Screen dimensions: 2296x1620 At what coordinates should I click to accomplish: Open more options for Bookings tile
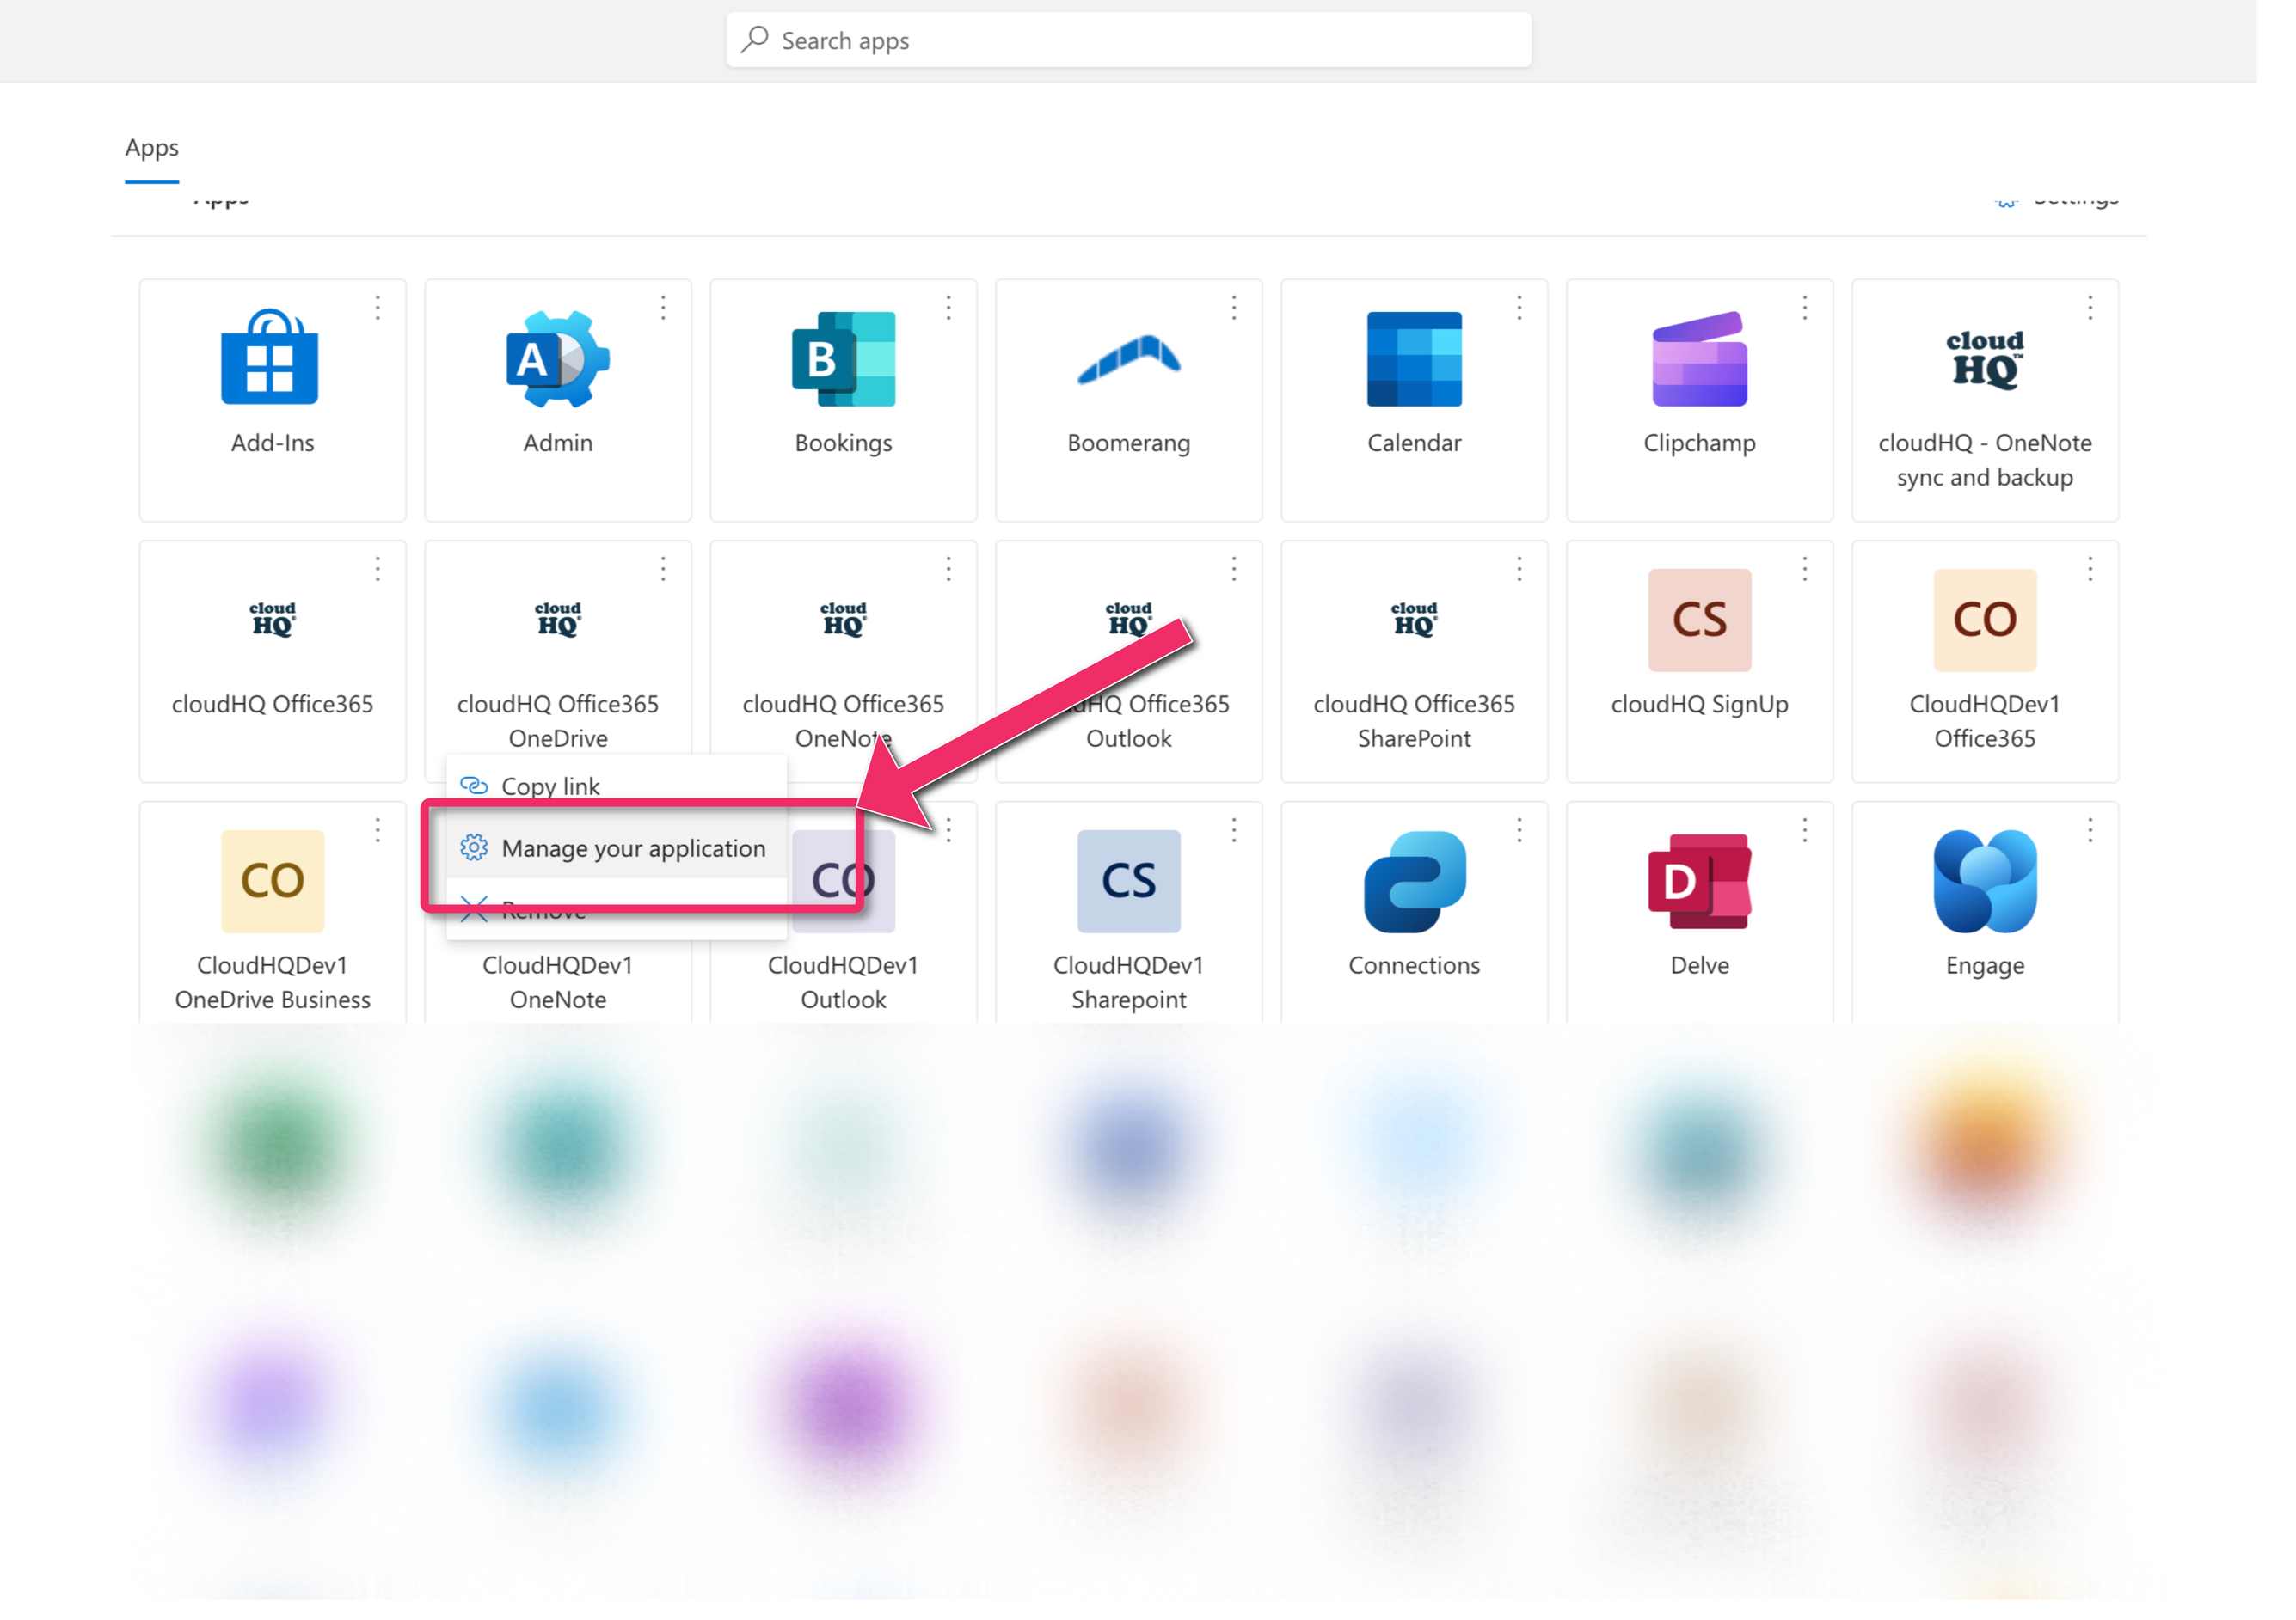948,308
